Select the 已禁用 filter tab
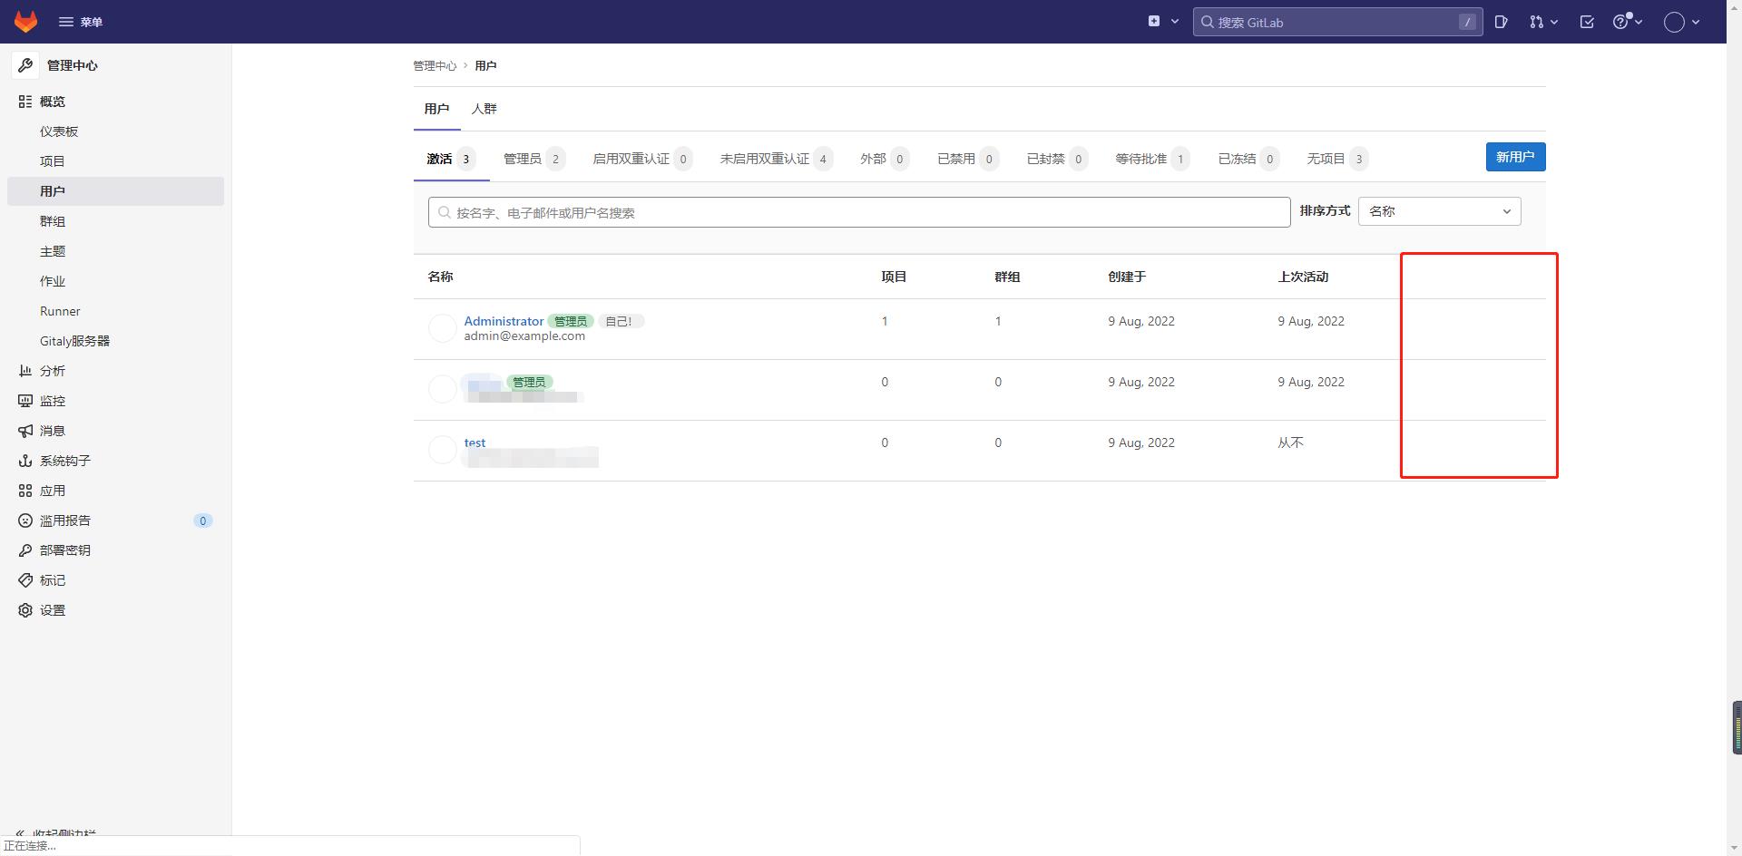The image size is (1742, 856). pos(968,159)
